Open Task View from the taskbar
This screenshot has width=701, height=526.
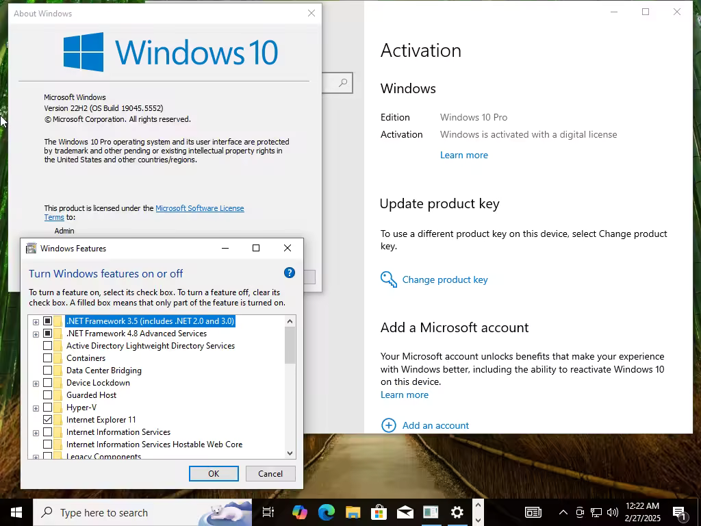268,512
